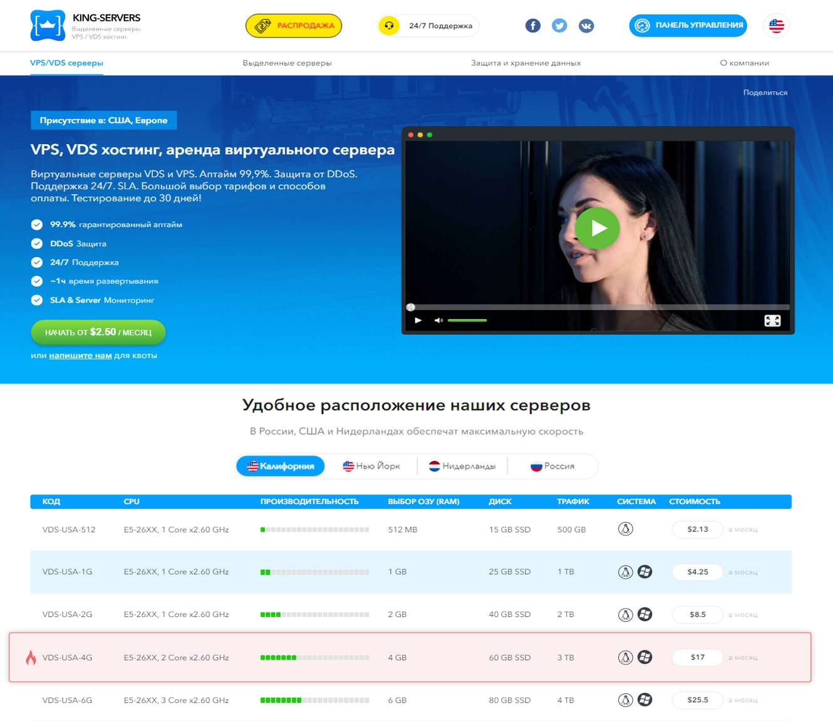This screenshot has height=721, width=833.
Task: Click the VDS-USA-512 code cell
Action: [69, 530]
